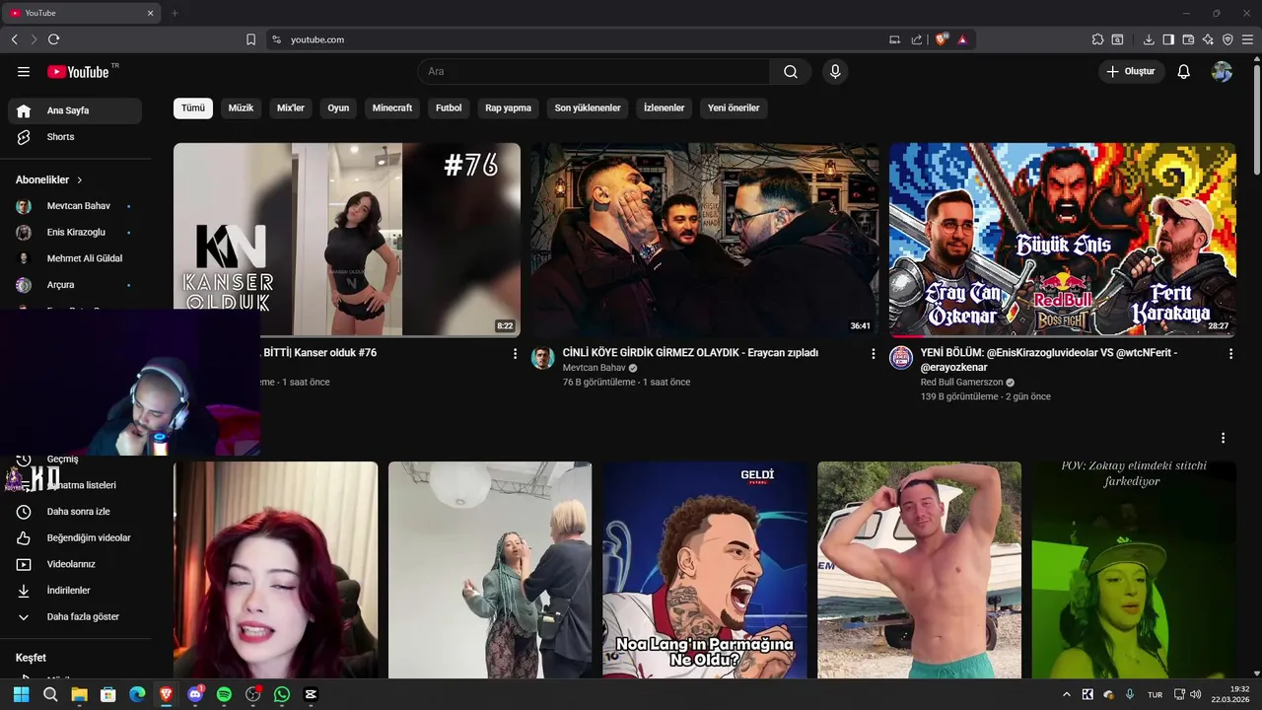Click Mevcan Bahav channel avatar under video
Screen dimensions: 1262x710
pos(543,358)
